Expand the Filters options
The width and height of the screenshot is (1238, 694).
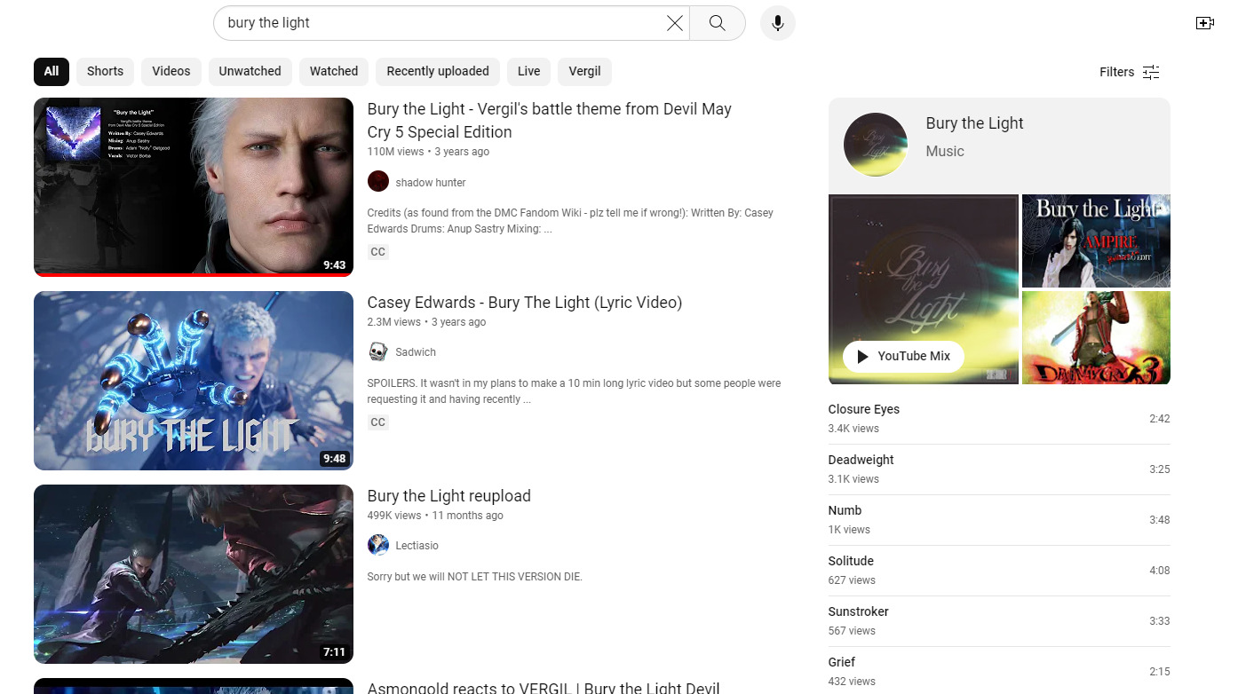pyautogui.click(x=1129, y=73)
